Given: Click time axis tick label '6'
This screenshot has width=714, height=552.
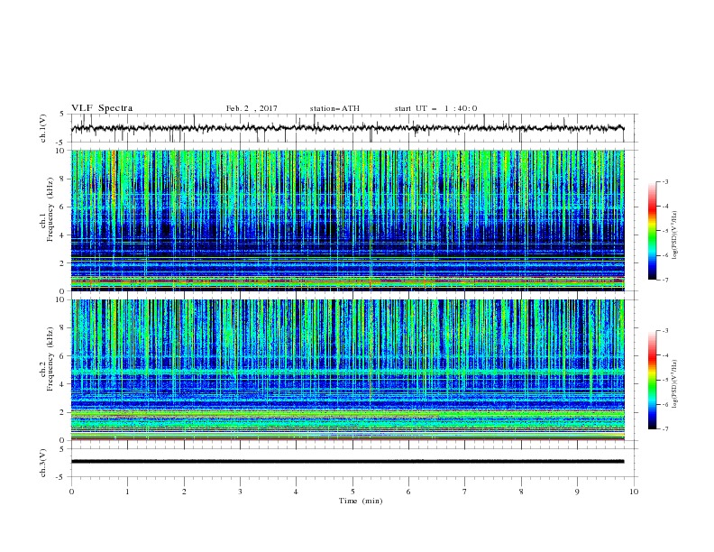Looking at the screenshot, I should point(408,492).
